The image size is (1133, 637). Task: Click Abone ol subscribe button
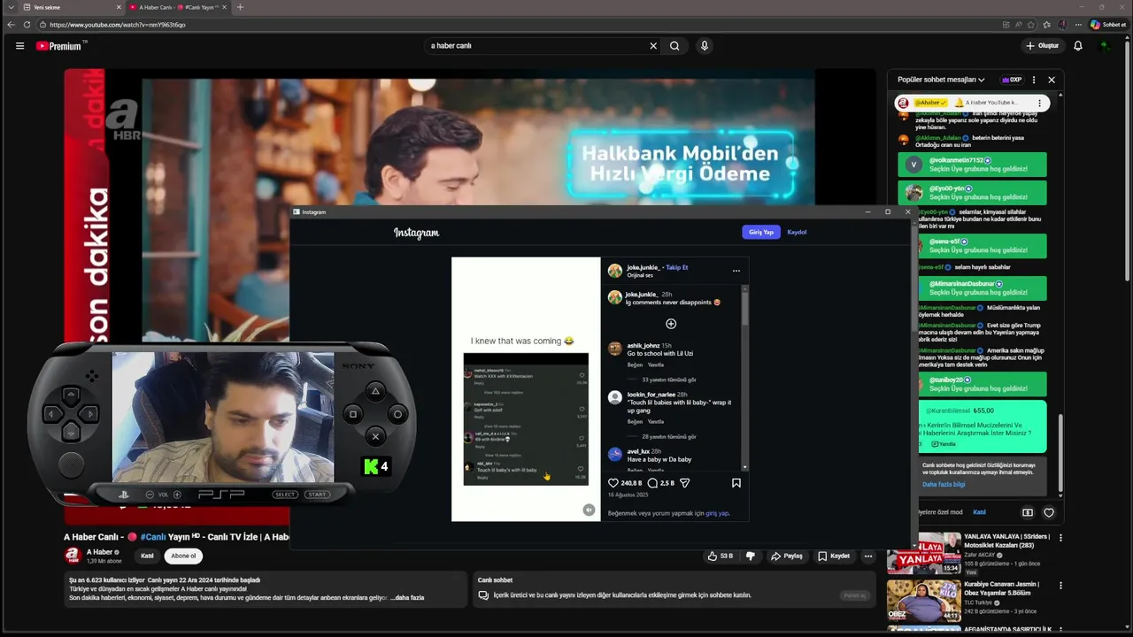183,556
